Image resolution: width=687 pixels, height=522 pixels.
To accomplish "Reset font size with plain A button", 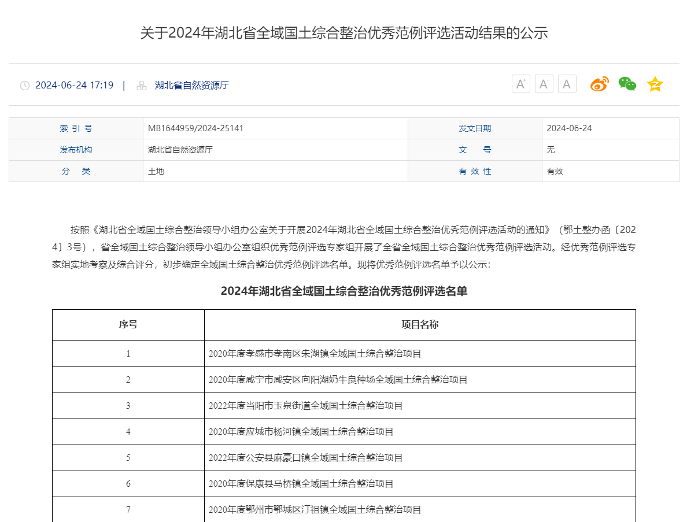I will (x=567, y=84).
